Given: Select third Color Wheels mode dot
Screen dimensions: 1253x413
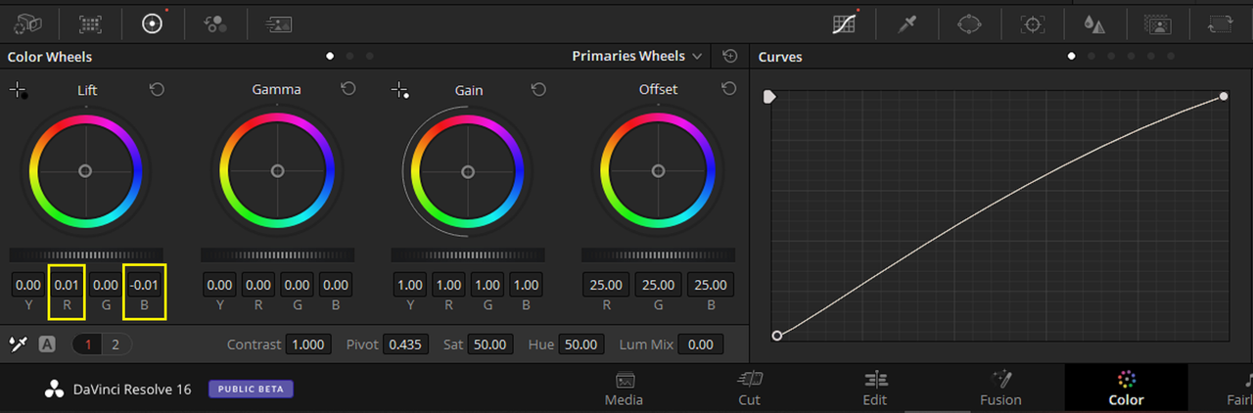Looking at the screenshot, I should [x=370, y=56].
